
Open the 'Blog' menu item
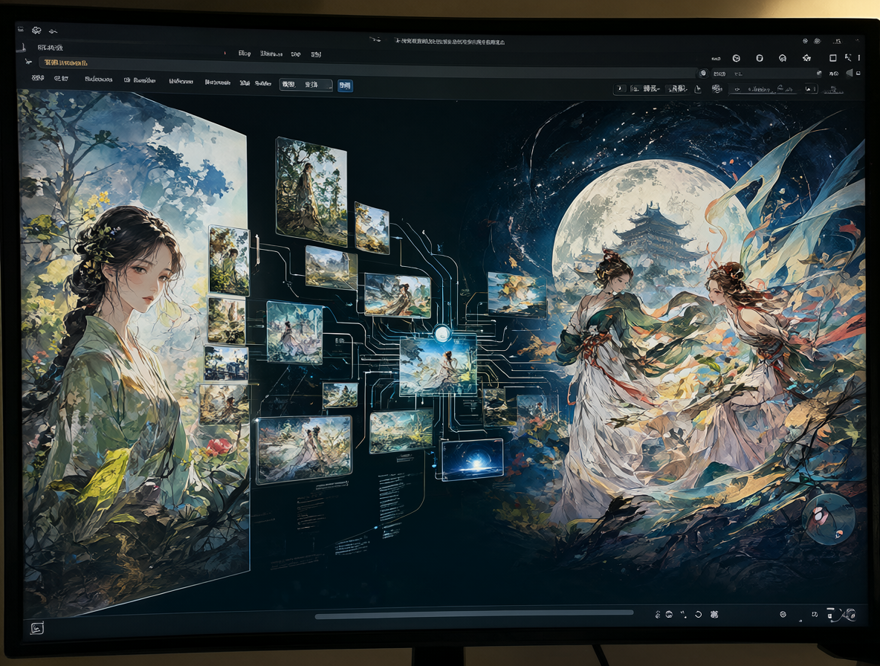pos(245,54)
